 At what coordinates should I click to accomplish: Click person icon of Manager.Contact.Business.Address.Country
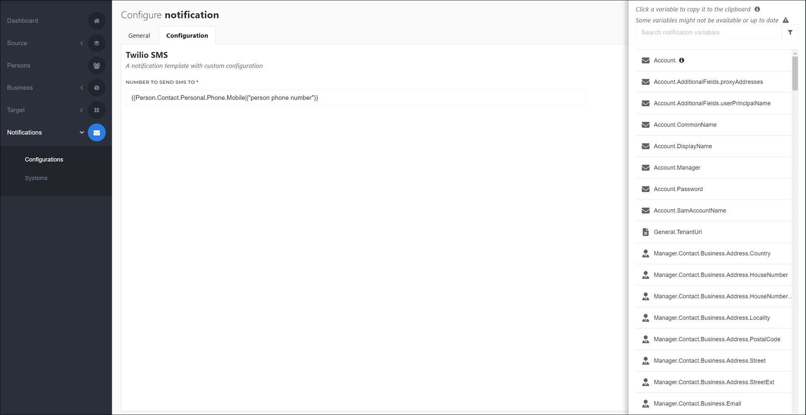646,253
